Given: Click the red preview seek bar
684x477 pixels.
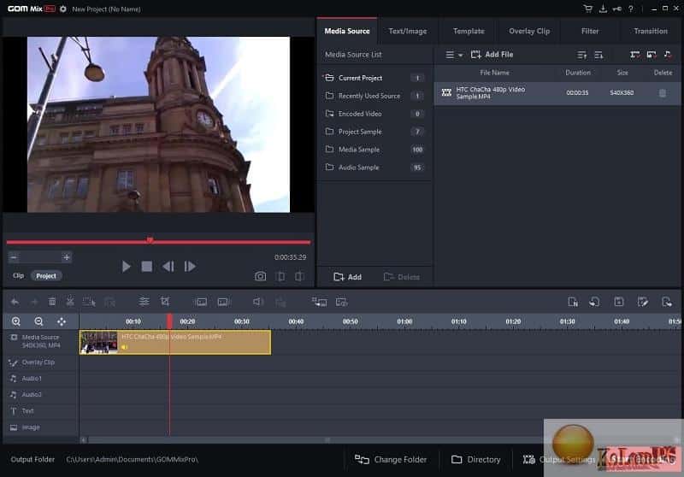Looking at the screenshot, I should click(x=158, y=242).
